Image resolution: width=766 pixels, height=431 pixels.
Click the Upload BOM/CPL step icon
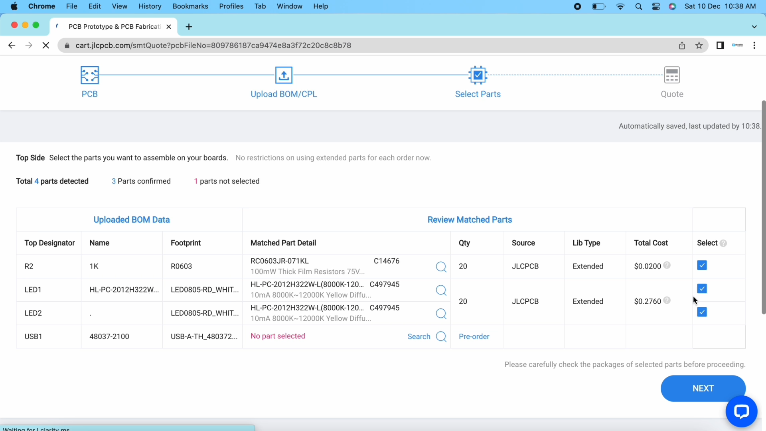pos(284,75)
